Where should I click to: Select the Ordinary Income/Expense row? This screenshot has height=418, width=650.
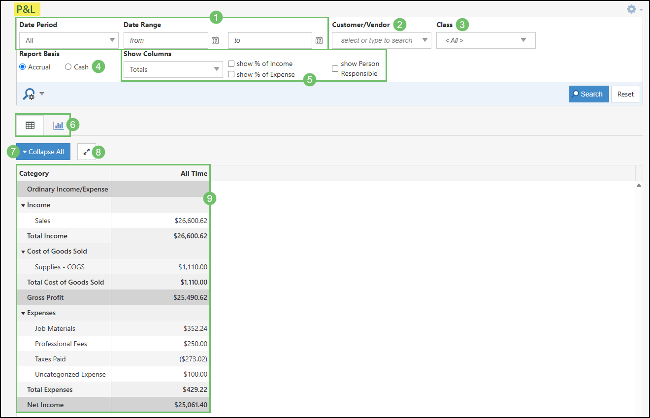pyautogui.click(x=67, y=189)
